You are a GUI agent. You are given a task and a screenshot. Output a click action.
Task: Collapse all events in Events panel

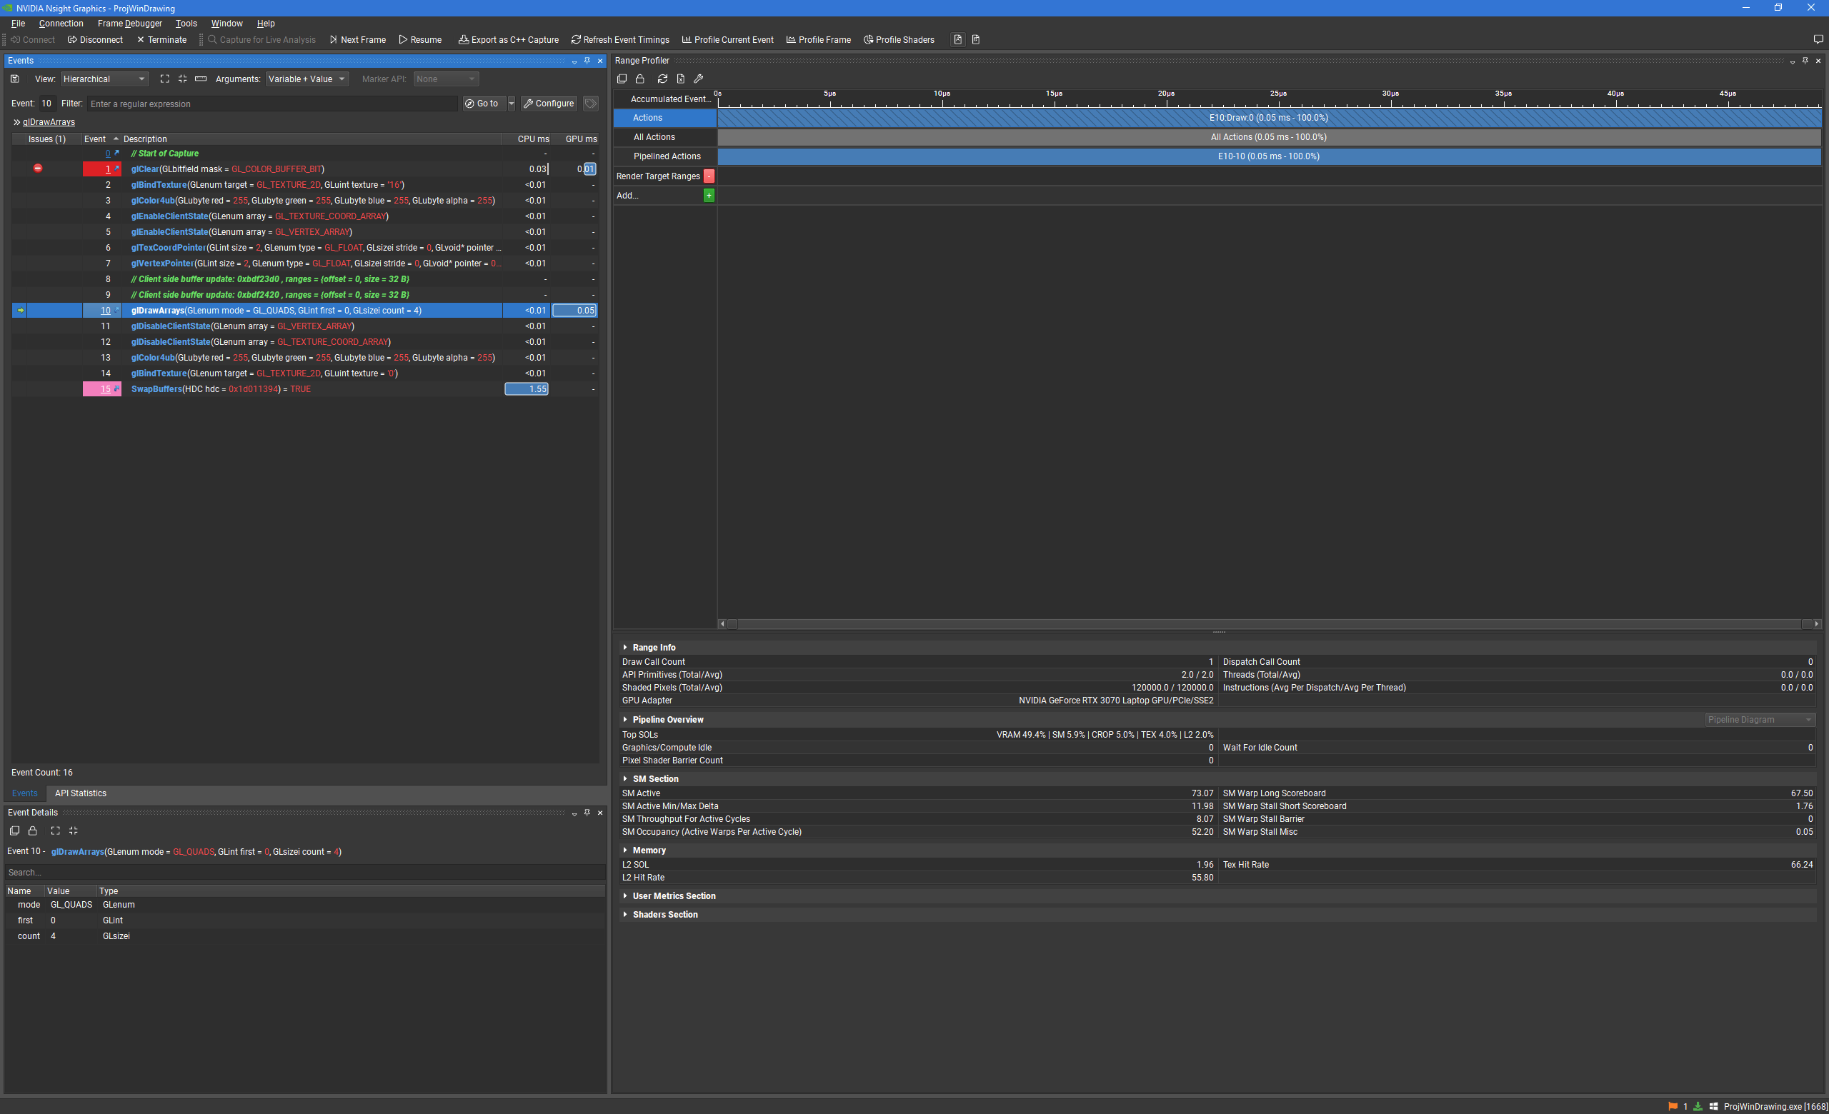pyautogui.click(x=183, y=79)
